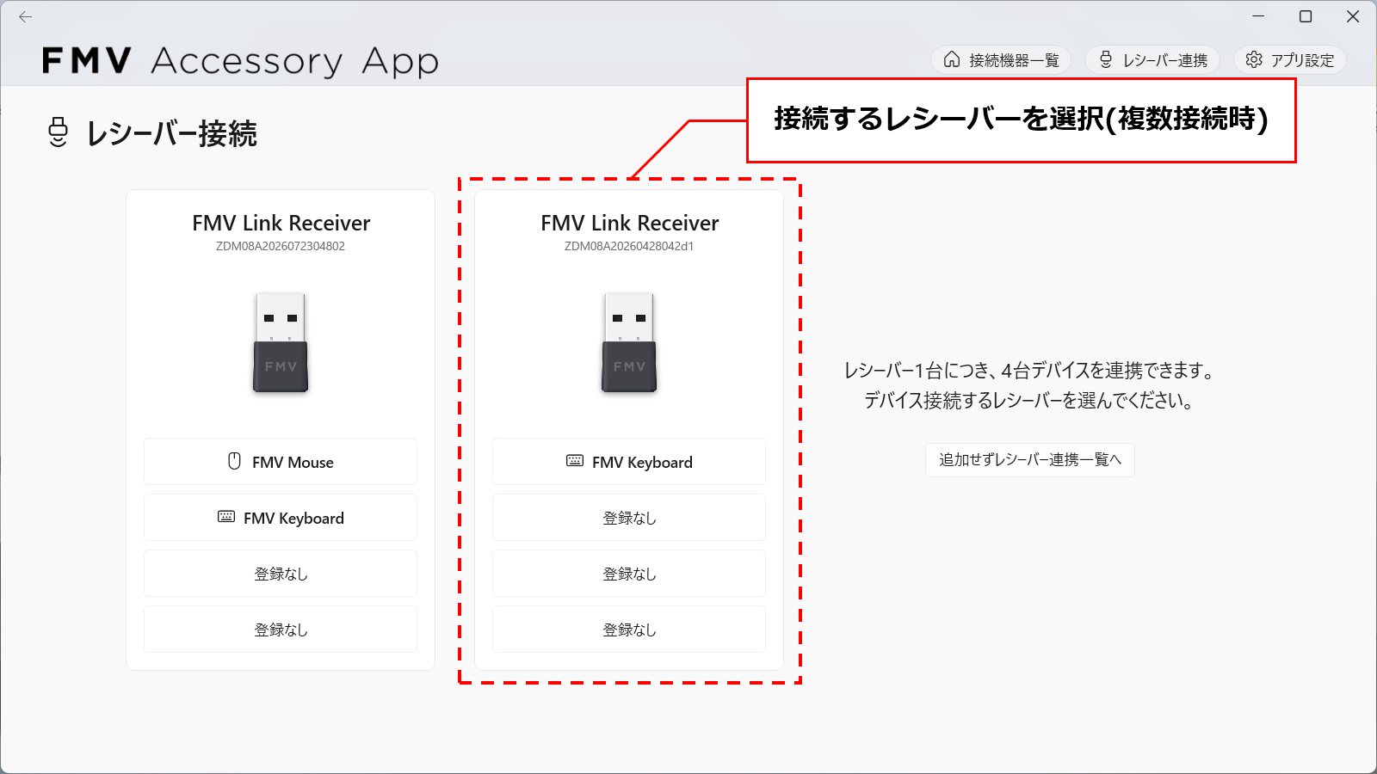The height and width of the screenshot is (774, 1377).
Task: Maximize the FMV Accessory App window
Action: click(x=1306, y=16)
